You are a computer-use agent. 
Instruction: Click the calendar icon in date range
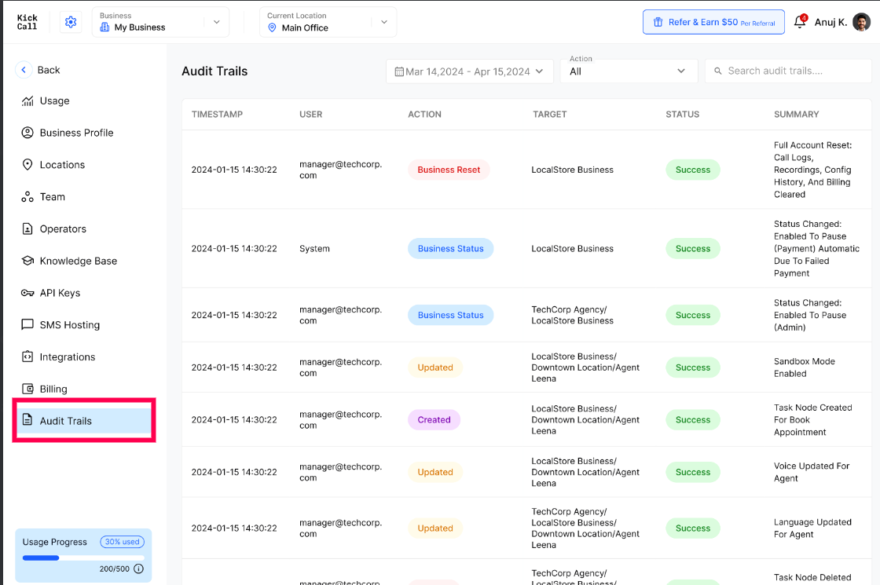399,71
